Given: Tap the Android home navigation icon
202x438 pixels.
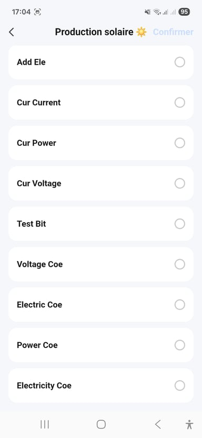Looking at the screenshot, I should 101,424.
